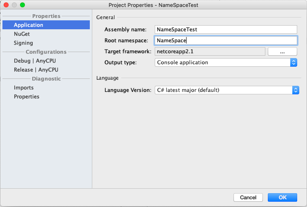This screenshot has height=207, width=307.
Task: Open the Output type dropdown
Action: coord(222,62)
